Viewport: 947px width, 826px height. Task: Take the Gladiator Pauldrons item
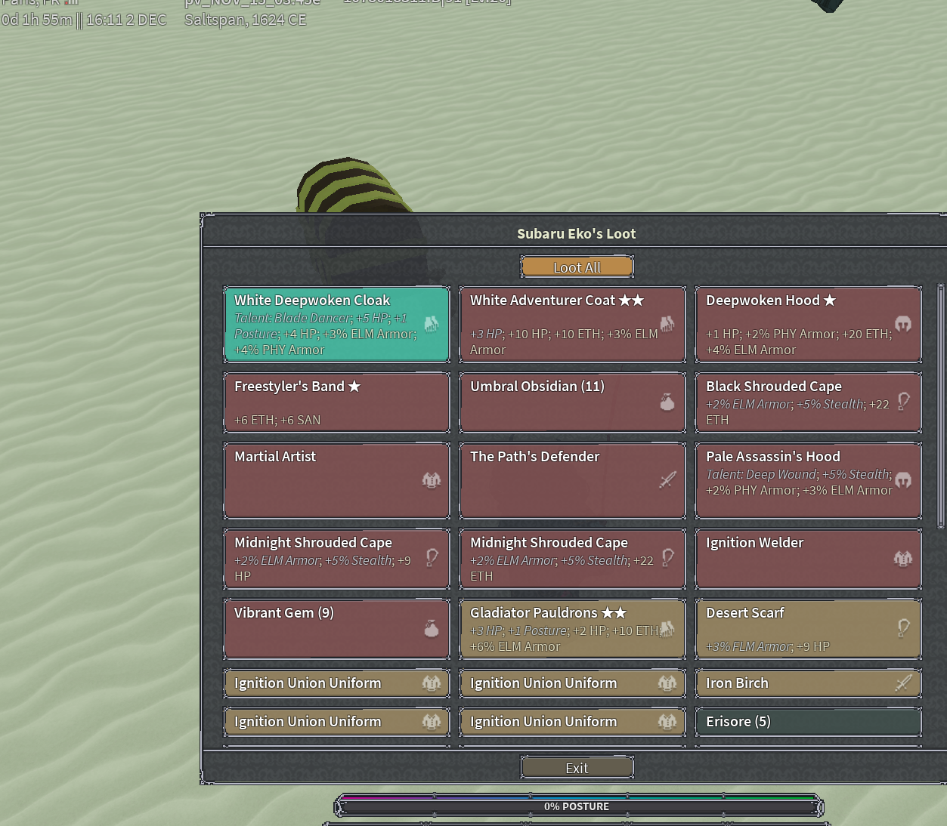tap(559, 629)
